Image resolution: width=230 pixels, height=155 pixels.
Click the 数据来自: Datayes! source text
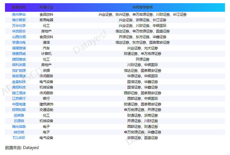tap(22, 148)
